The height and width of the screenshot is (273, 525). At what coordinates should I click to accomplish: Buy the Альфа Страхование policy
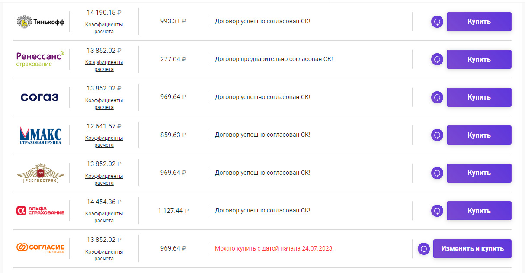pos(479,211)
